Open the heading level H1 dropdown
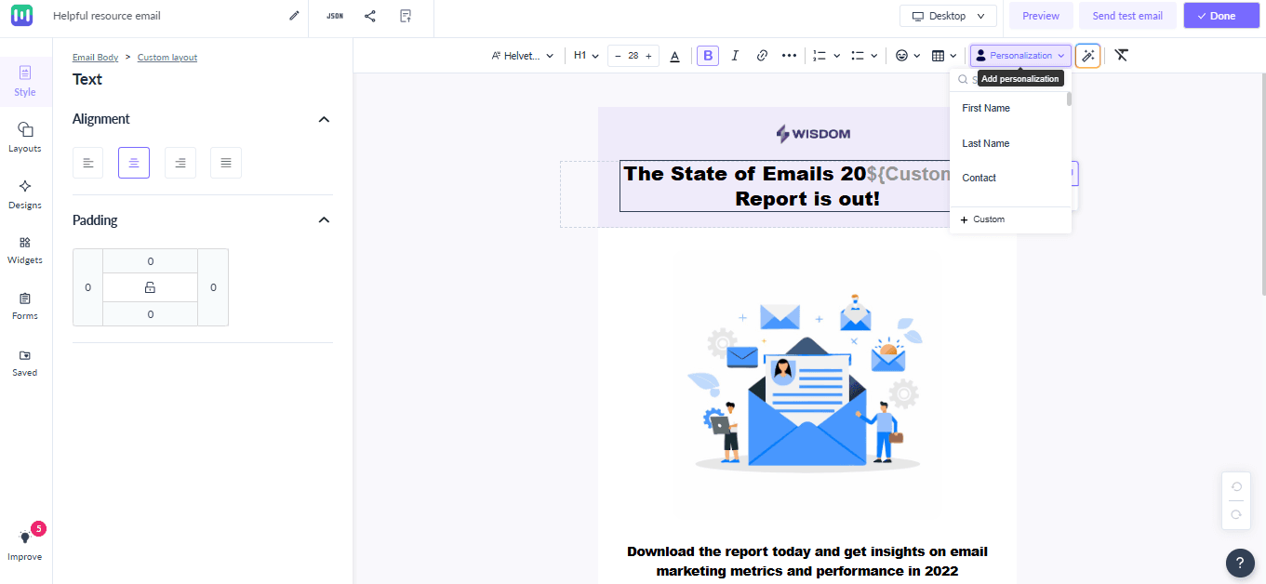Image resolution: width=1266 pixels, height=584 pixels. point(585,55)
